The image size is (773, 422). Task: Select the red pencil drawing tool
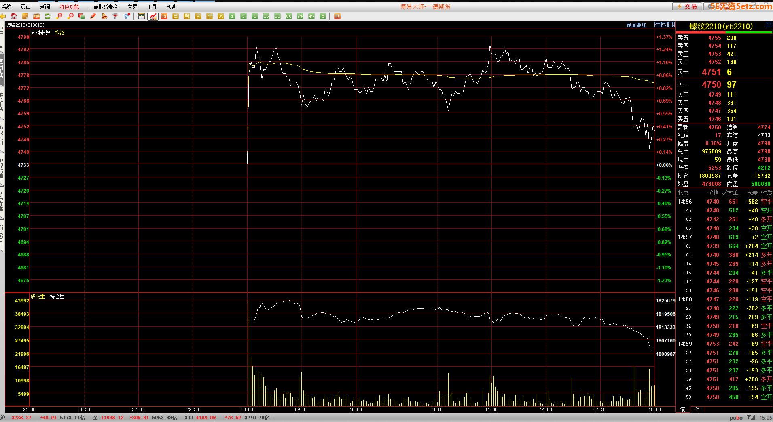tap(93, 16)
